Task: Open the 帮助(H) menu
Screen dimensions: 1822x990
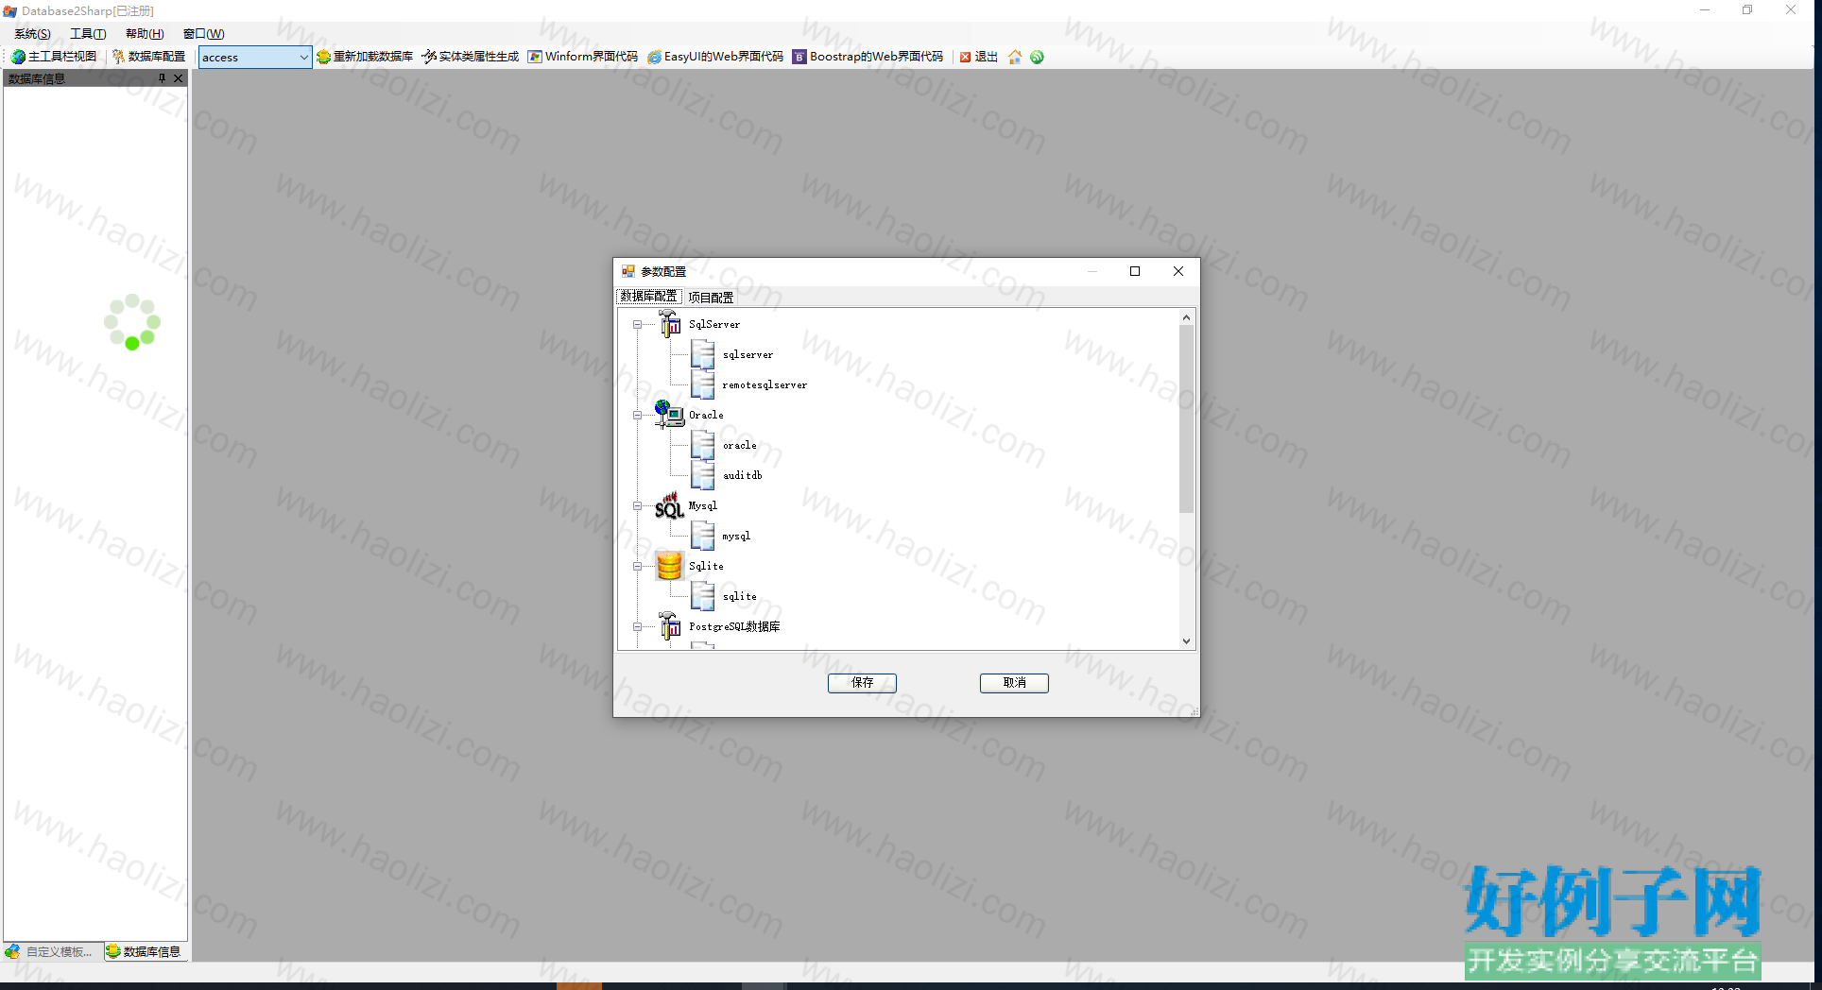Action: 145,34
